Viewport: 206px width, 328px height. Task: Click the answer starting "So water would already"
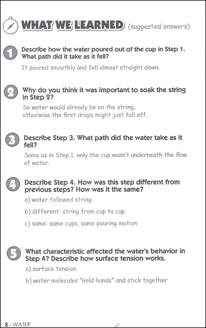point(85,111)
